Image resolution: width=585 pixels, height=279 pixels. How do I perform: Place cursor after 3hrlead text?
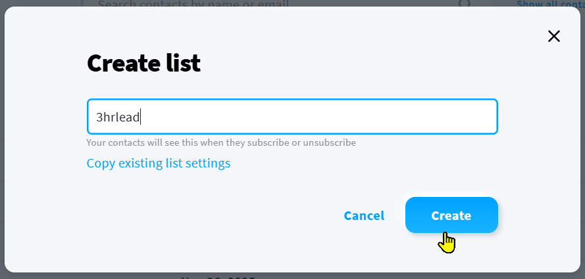(x=141, y=118)
